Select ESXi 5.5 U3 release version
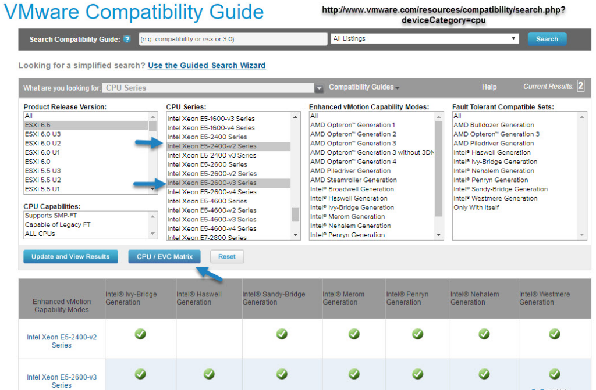596x390 pixels. tap(86, 170)
